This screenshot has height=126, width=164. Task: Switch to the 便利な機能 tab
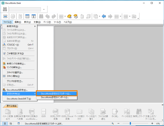[11, 106]
